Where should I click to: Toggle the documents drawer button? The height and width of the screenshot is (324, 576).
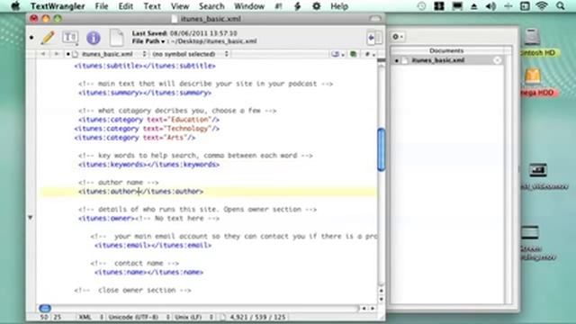coord(374,38)
